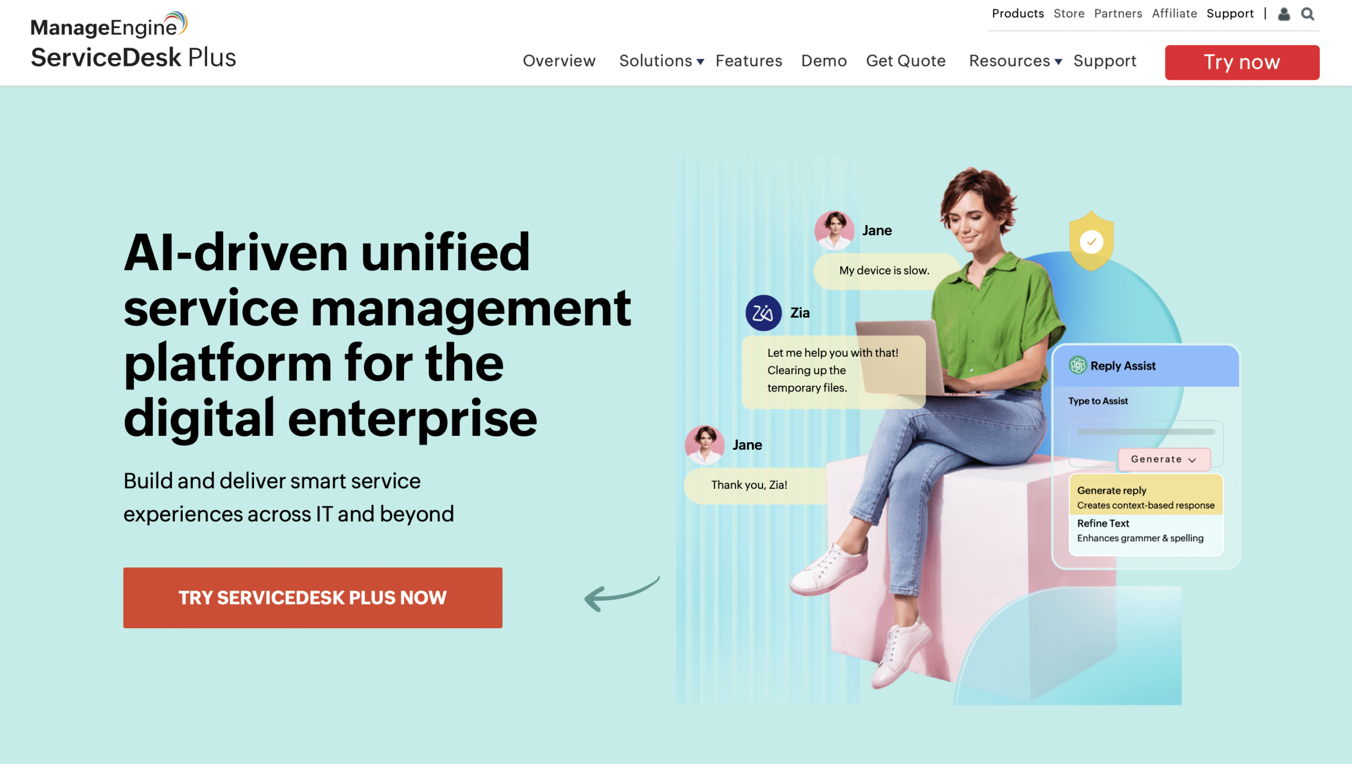Image resolution: width=1352 pixels, height=764 pixels.
Task: Click the user account icon
Action: [x=1284, y=14]
